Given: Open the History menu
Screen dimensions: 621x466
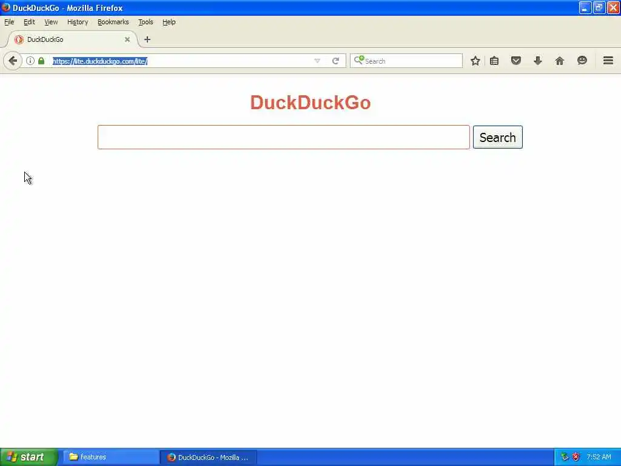Looking at the screenshot, I should coord(78,22).
